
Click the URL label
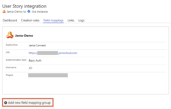point(8,52)
